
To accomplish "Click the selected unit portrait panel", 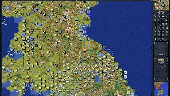I will pos(161,5).
